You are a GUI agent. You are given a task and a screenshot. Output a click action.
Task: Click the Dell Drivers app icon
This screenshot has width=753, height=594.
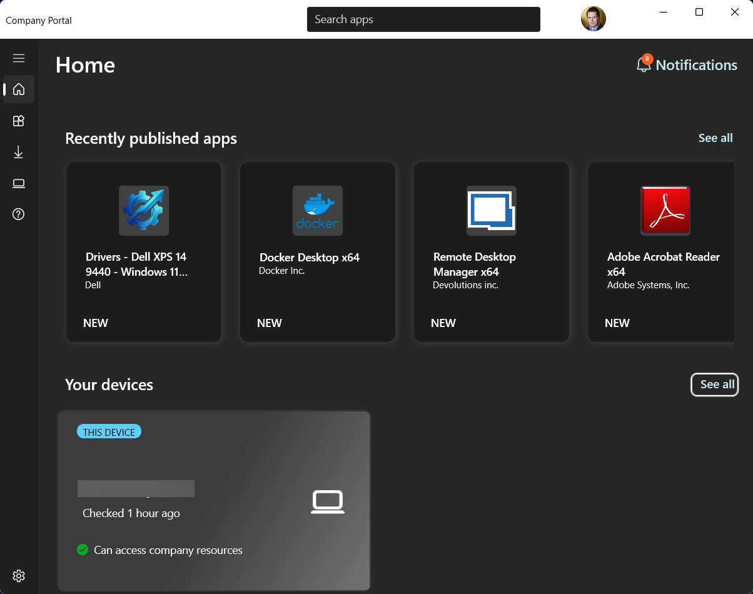pyautogui.click(x=144, y=211)
